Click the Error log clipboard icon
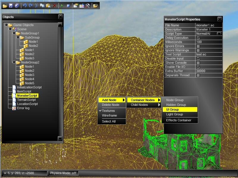This screenshot has height=178, width=238. [14, 108]
